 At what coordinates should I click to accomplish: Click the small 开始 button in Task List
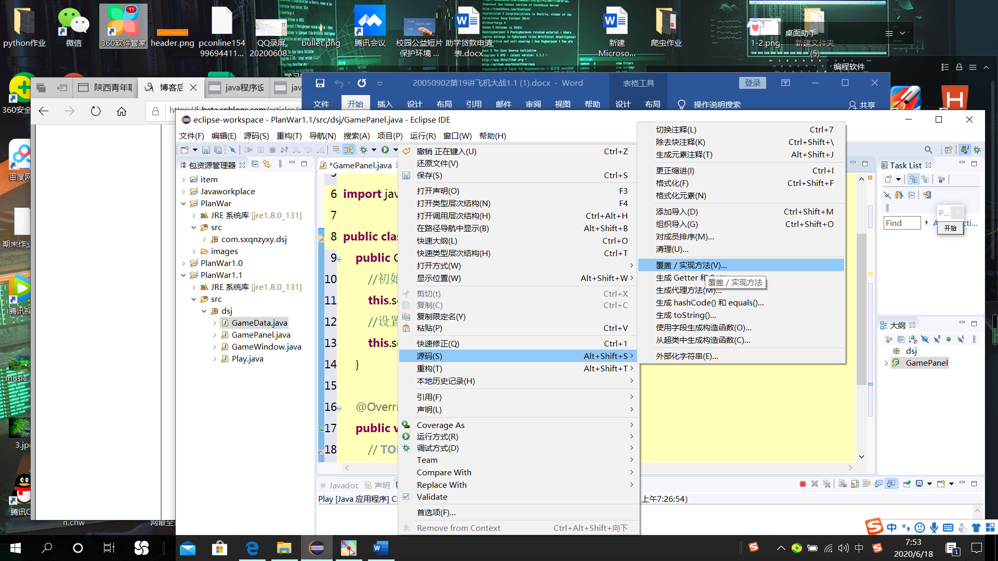coord(950,228)
